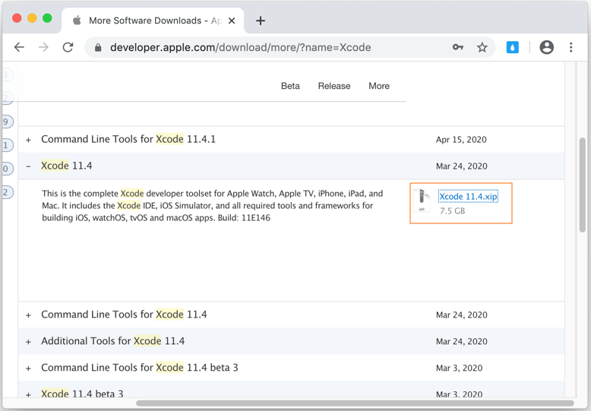
Task: Open the blue droplet extension
Action: pyautogui.click(x=512, y=47)
